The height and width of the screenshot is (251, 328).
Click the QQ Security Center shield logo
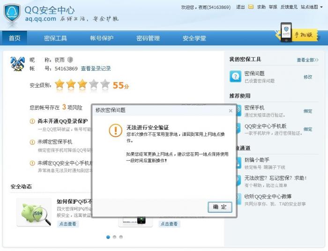pyautogui.click(x=12, y=14)
